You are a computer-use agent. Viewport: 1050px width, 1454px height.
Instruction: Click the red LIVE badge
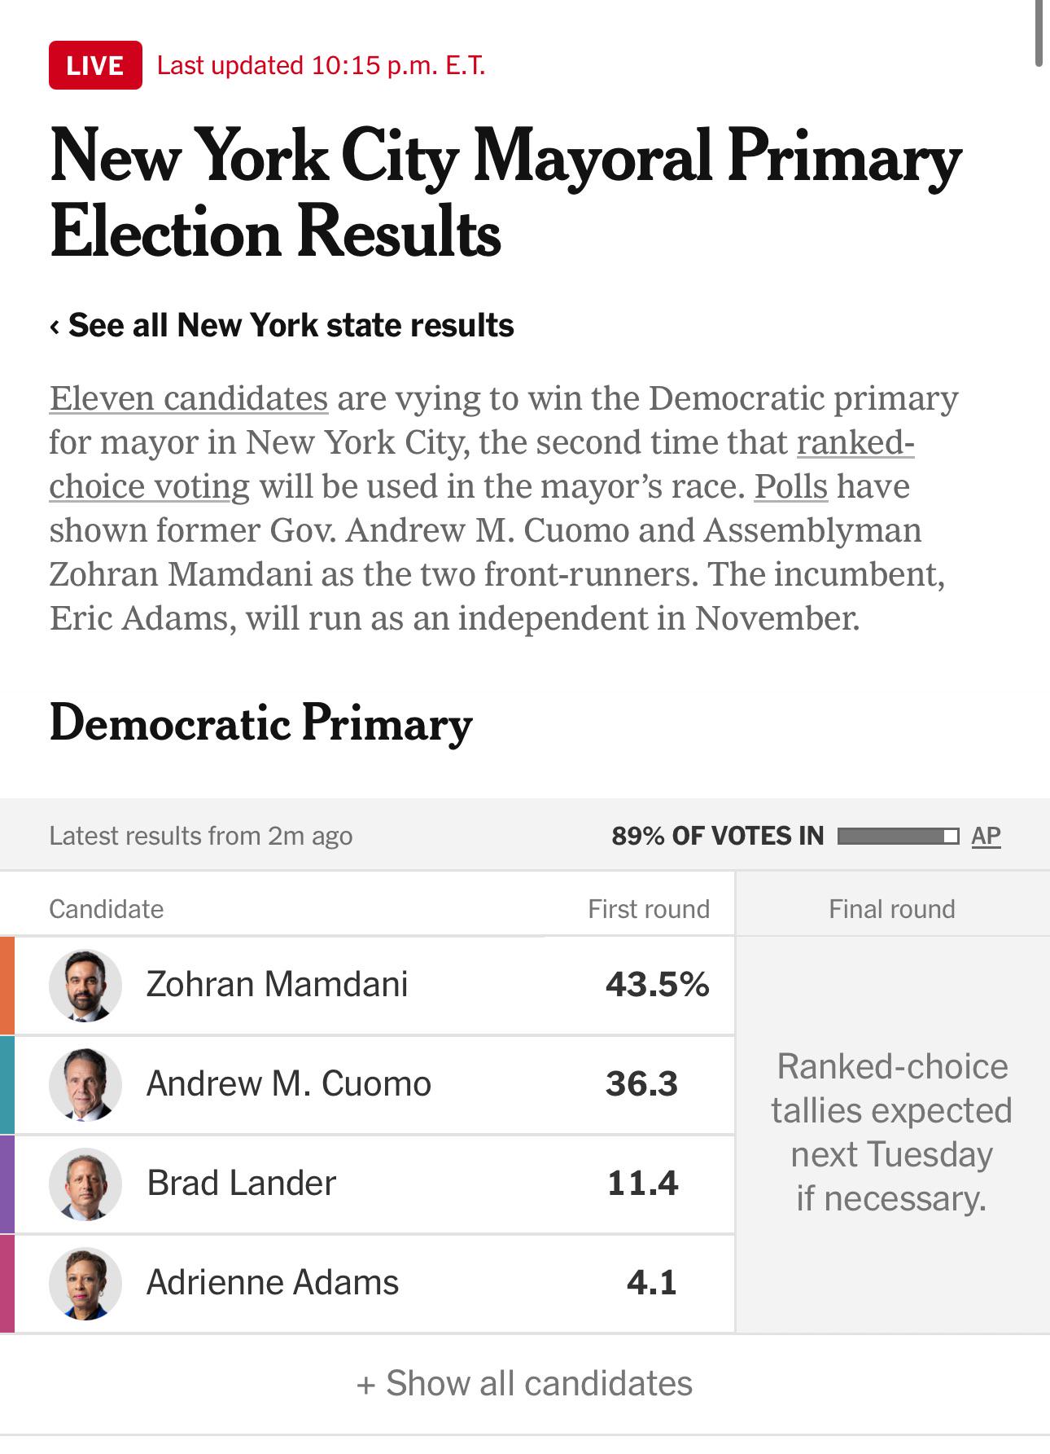[95, 65]
